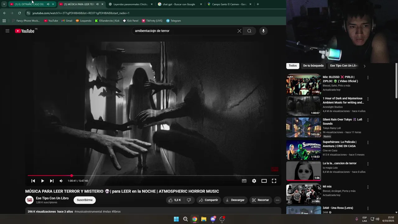Create a clip with Recortar
This screenshot has height=224, width=398.
pos(261,200)
